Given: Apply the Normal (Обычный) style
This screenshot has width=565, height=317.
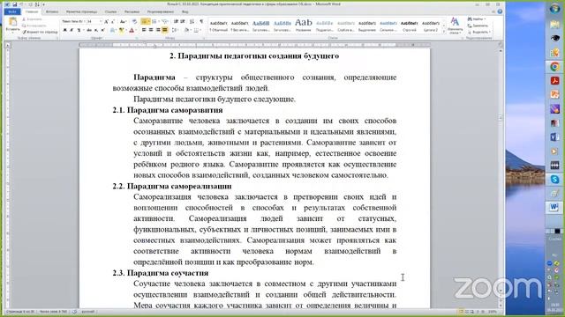Looking at the screenshot, I should 219,26.
